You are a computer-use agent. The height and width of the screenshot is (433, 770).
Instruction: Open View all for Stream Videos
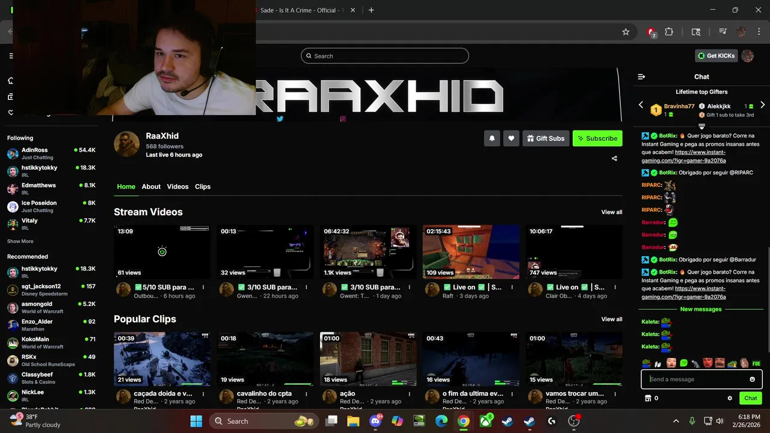point(612,212)
